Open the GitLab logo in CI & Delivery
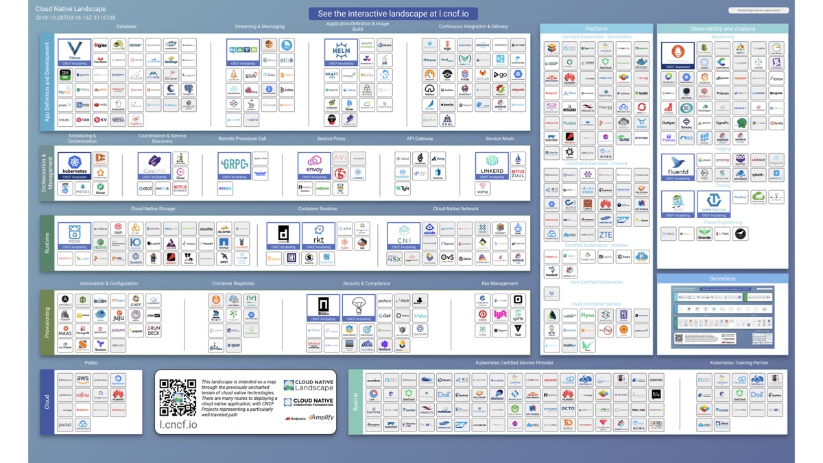823x463 pixels. (482, 75)
